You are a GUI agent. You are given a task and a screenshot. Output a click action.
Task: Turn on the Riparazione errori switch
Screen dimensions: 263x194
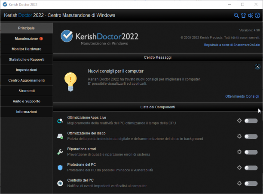coord(251,152)
